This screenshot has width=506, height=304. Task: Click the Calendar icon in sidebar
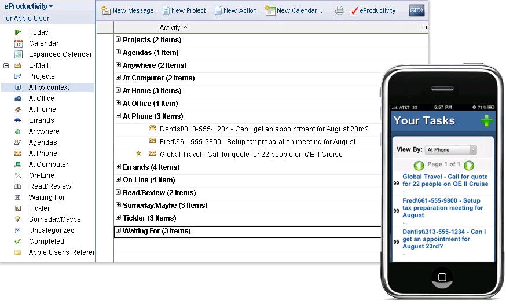18,43
